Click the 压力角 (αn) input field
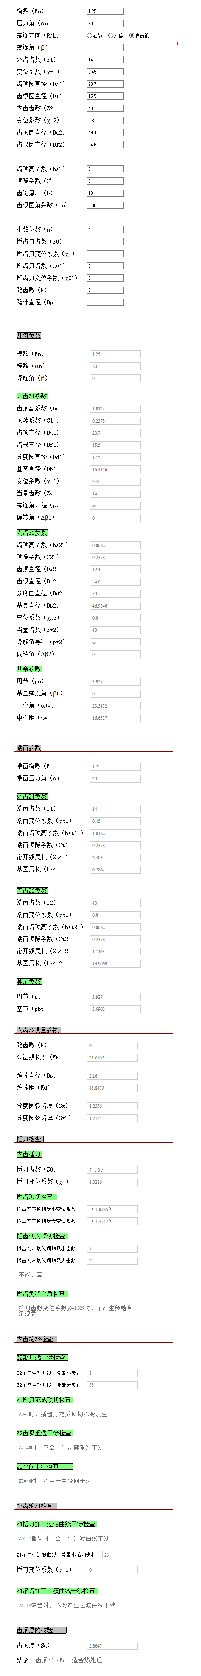The height and width of the screenshot is (1676, 201). tap(105, 23)
